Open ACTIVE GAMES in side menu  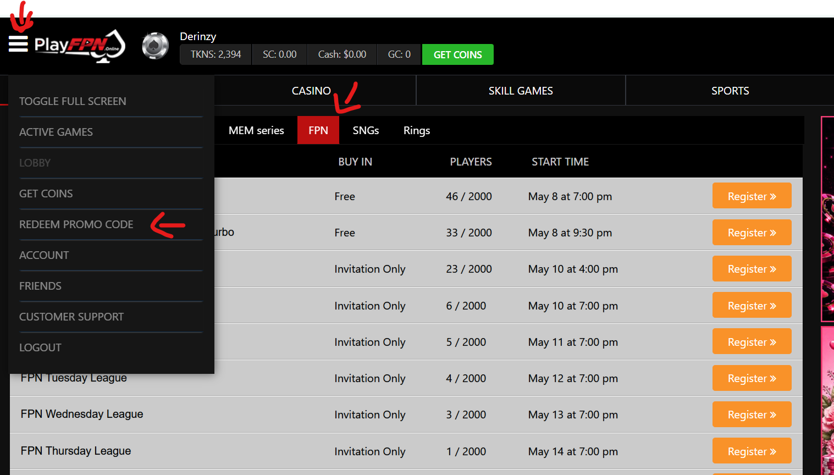coord(56,132)
